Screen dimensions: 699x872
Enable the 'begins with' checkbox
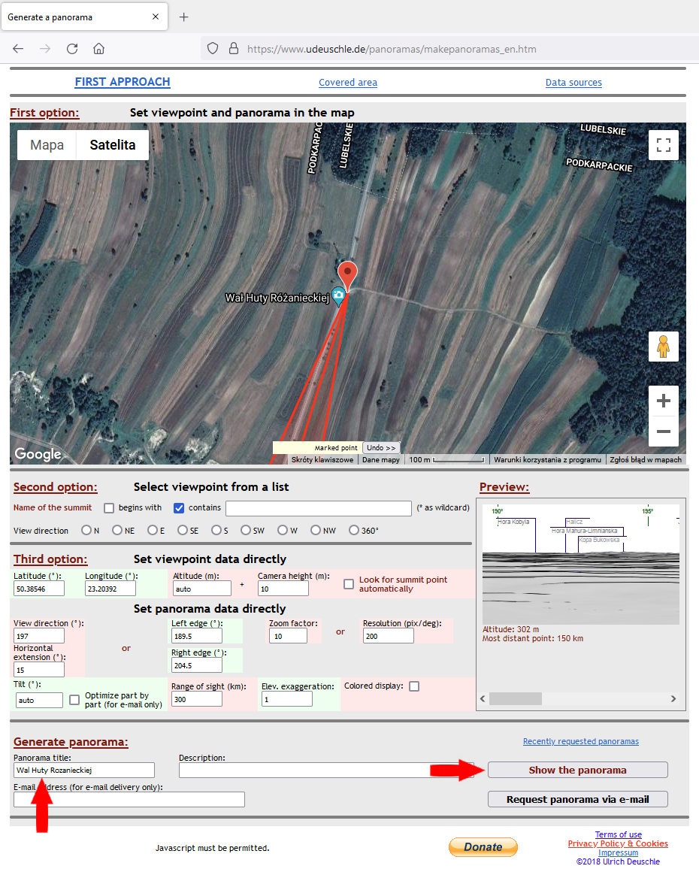(109, 508)
